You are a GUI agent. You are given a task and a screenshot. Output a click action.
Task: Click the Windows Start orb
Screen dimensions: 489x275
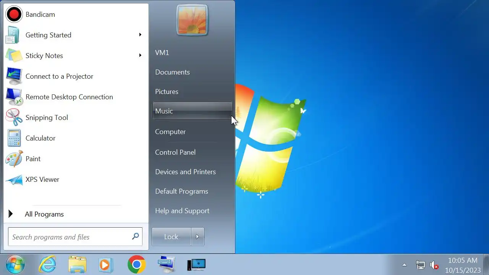(15, 265)
